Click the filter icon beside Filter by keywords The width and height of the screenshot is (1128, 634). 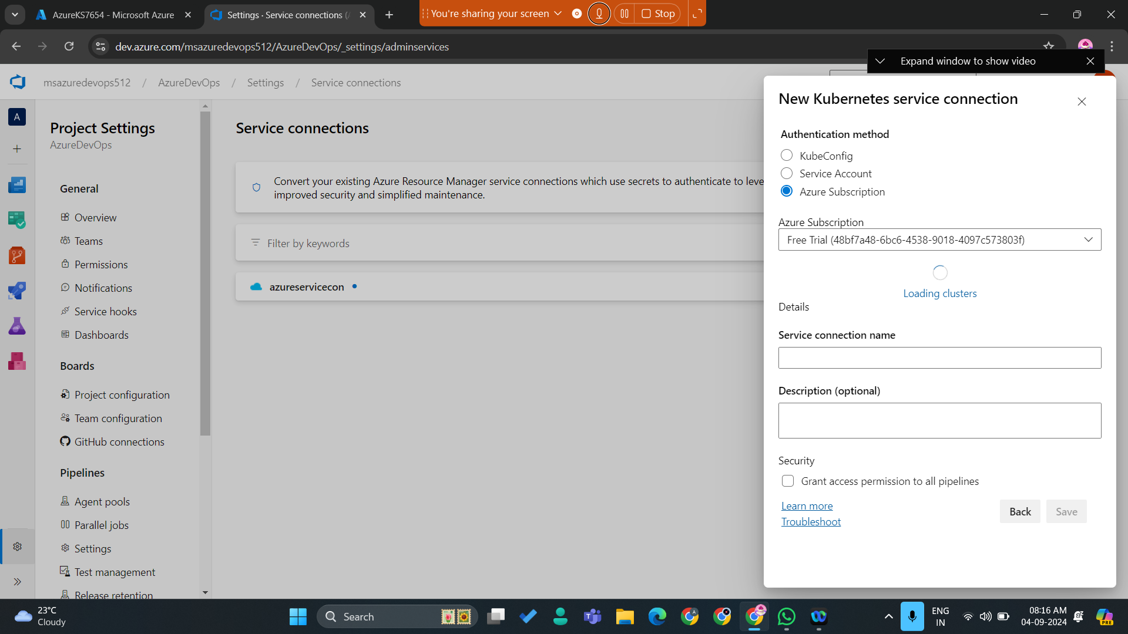tap(255, 242)
